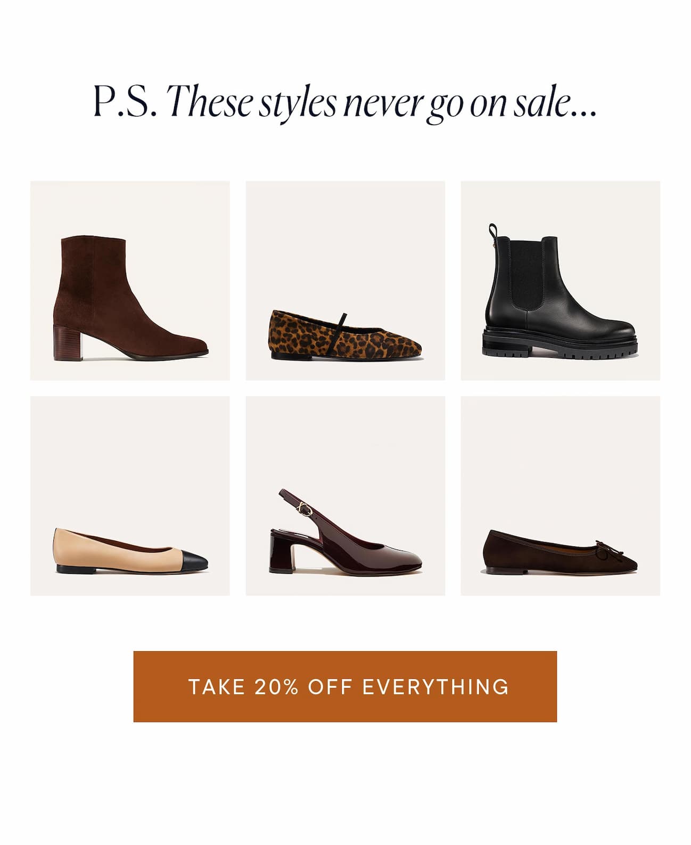View the black Chelsea lug boot

561,281
